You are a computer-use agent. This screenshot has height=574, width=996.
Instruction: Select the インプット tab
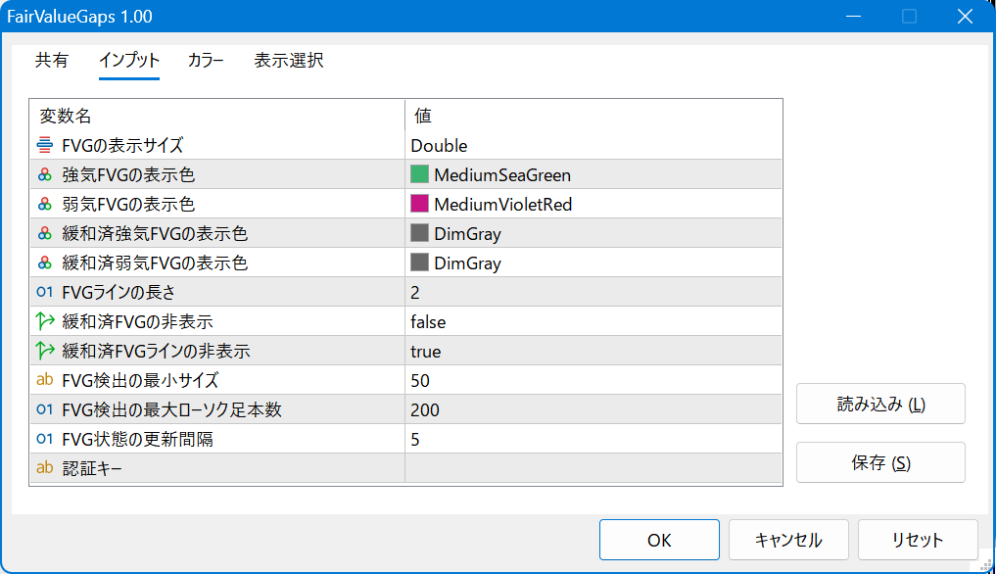point(129,61)
